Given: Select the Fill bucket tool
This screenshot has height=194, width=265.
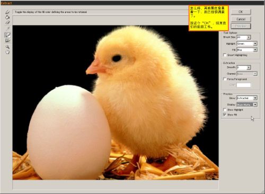Looking at the screenshot, I should [7, 17].
